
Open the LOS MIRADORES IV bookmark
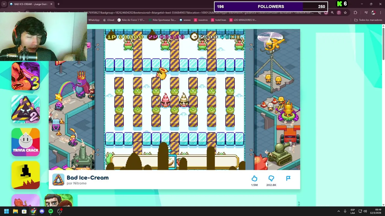click(x=243, y=20)
